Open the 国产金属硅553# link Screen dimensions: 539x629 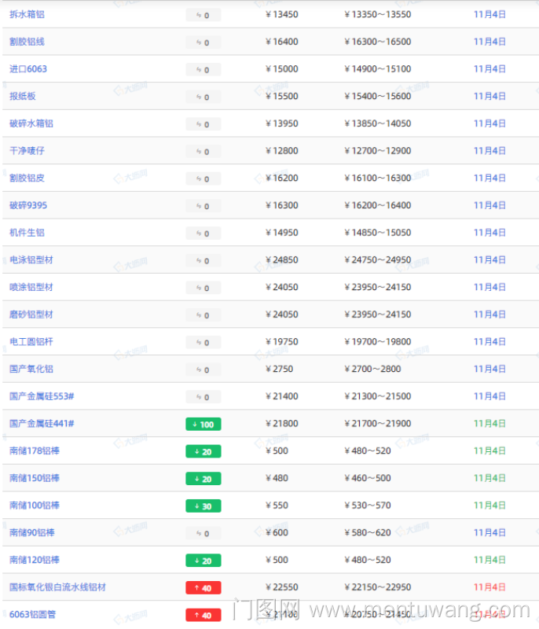click(x=42, y=396)
